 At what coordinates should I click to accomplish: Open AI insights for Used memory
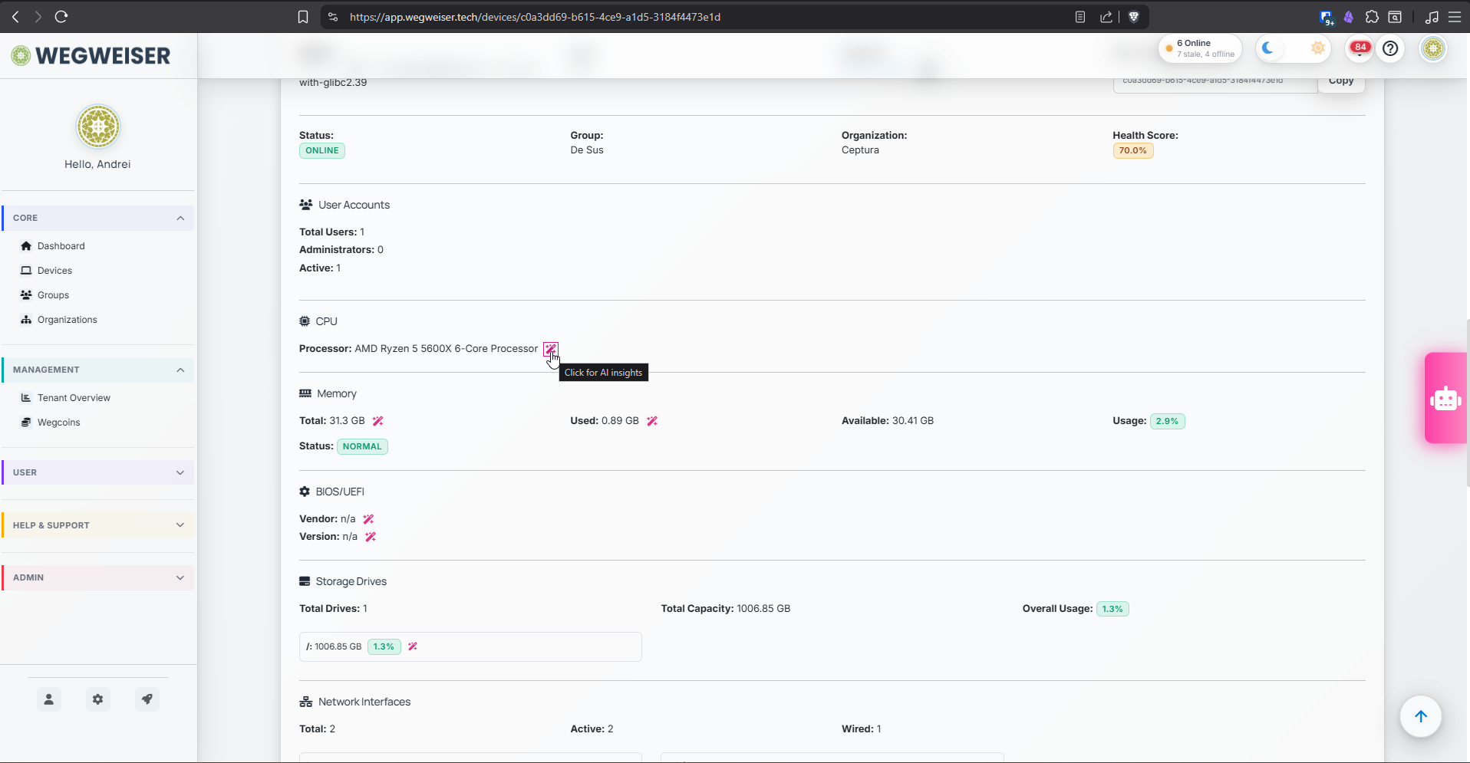coord(652,421)
